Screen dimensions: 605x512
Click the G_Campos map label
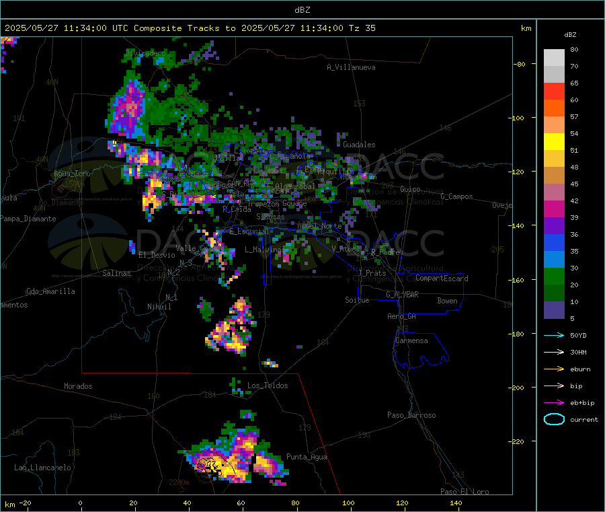pyautogui.click(x=456, y=196)
